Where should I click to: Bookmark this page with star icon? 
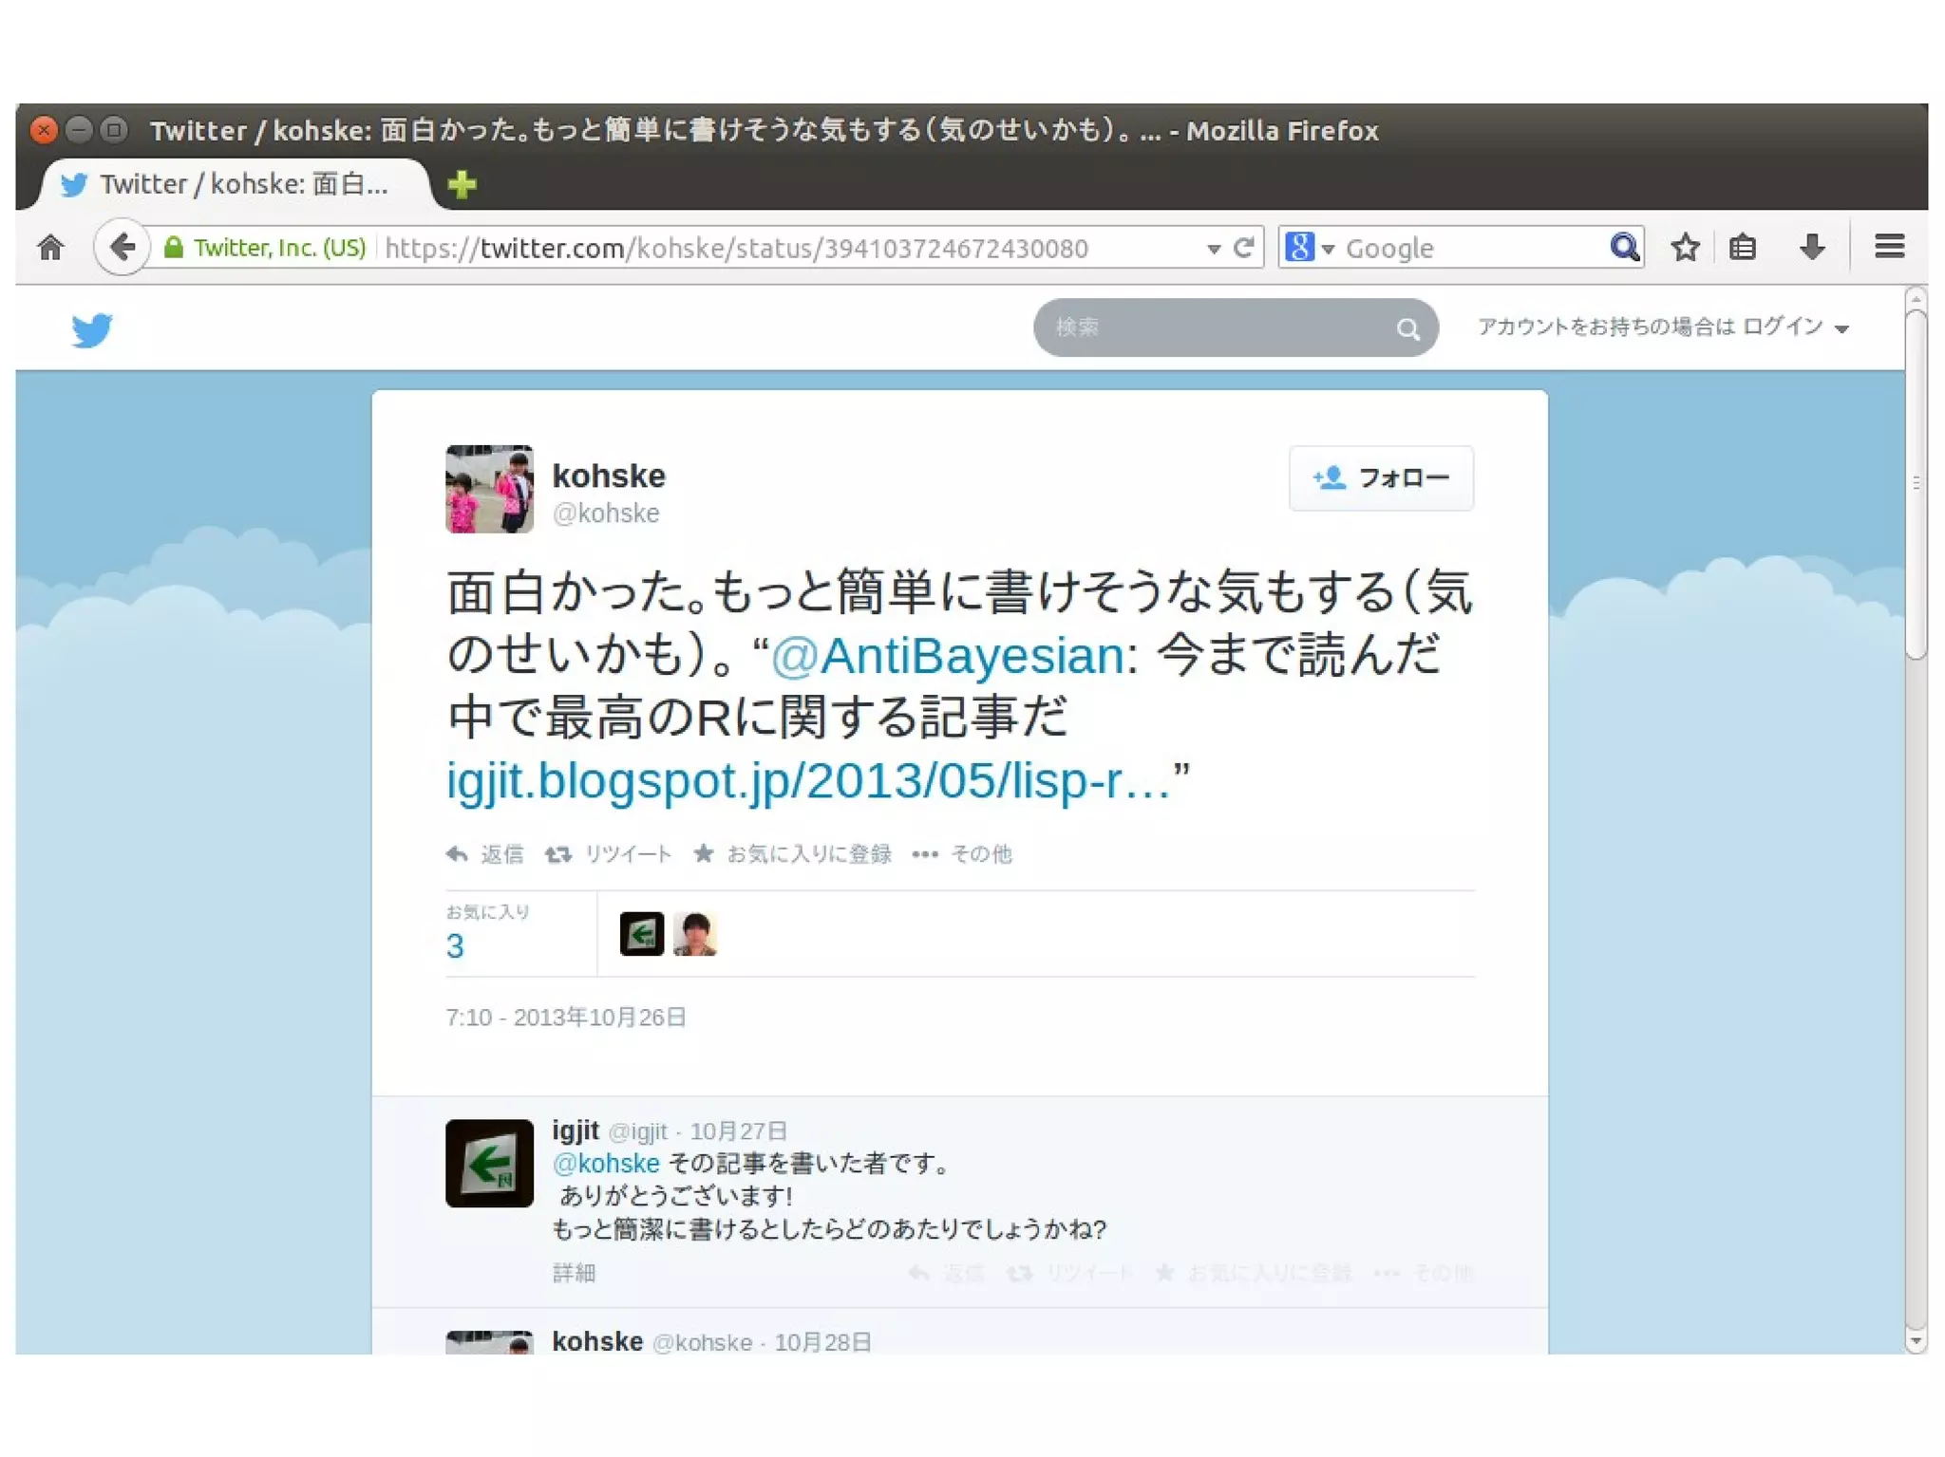(1685, 248)
